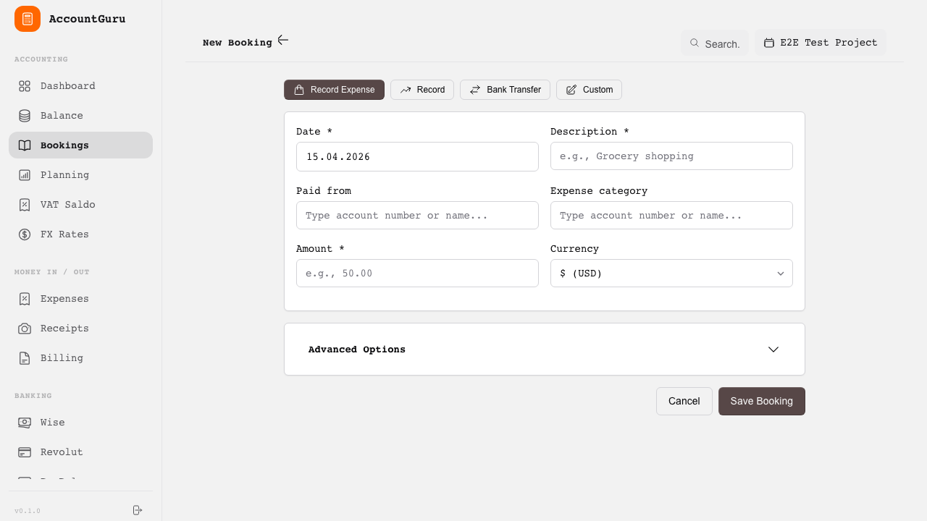Click the back arrow beside New Booking
Image resolution: width=927 pixels, height=521 pixels.
click(x=283, y=41)
